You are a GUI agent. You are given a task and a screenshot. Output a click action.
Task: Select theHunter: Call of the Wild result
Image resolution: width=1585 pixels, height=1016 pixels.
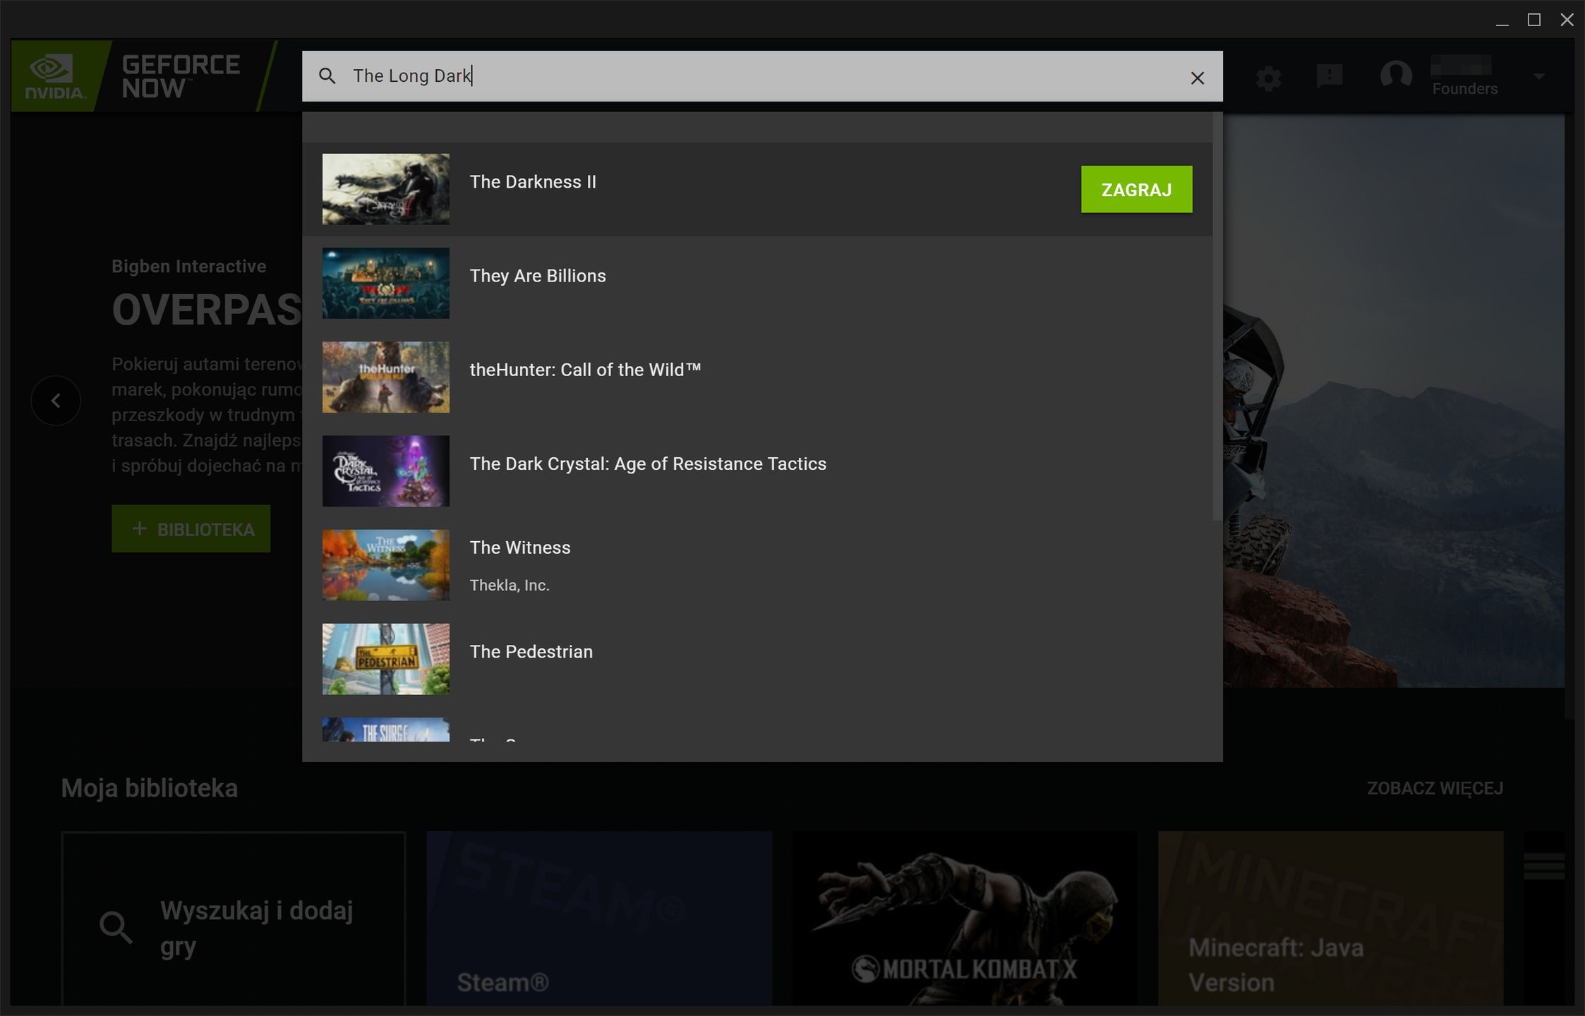pos(757,377)
